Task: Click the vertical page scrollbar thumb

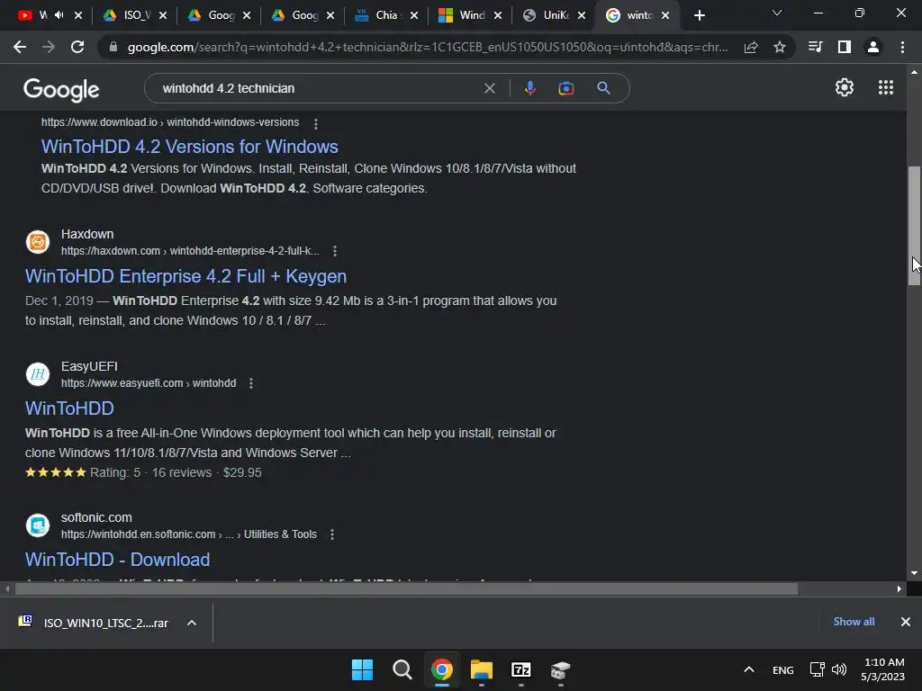Action: 914,226
